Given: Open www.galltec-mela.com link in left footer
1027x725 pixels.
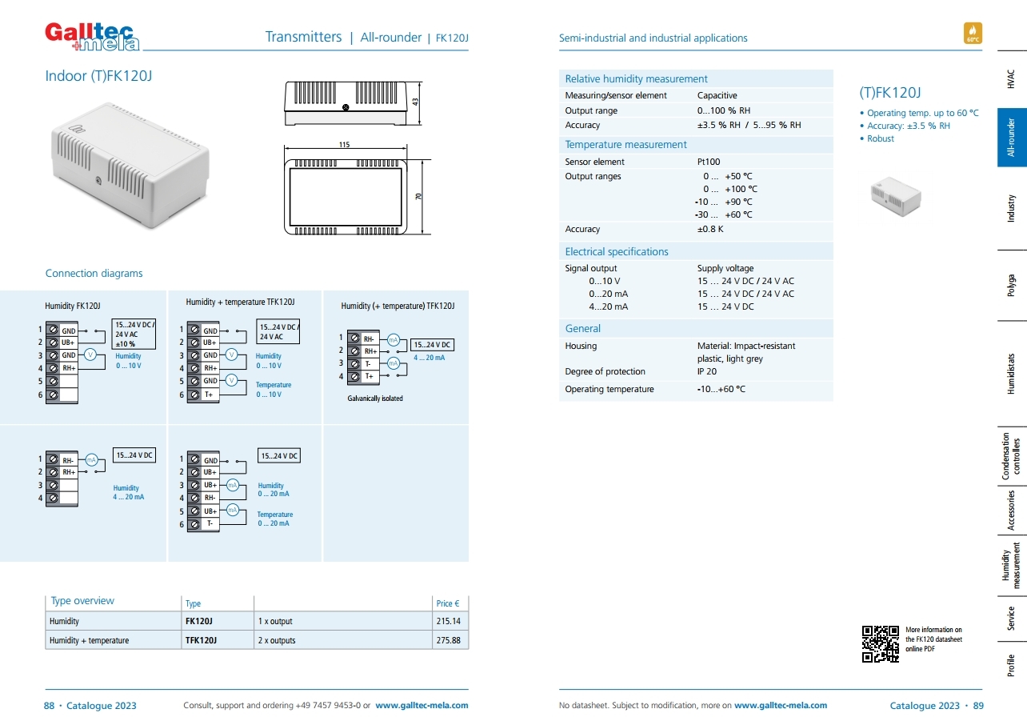Looking at the screenshot, I should (422, 705).
